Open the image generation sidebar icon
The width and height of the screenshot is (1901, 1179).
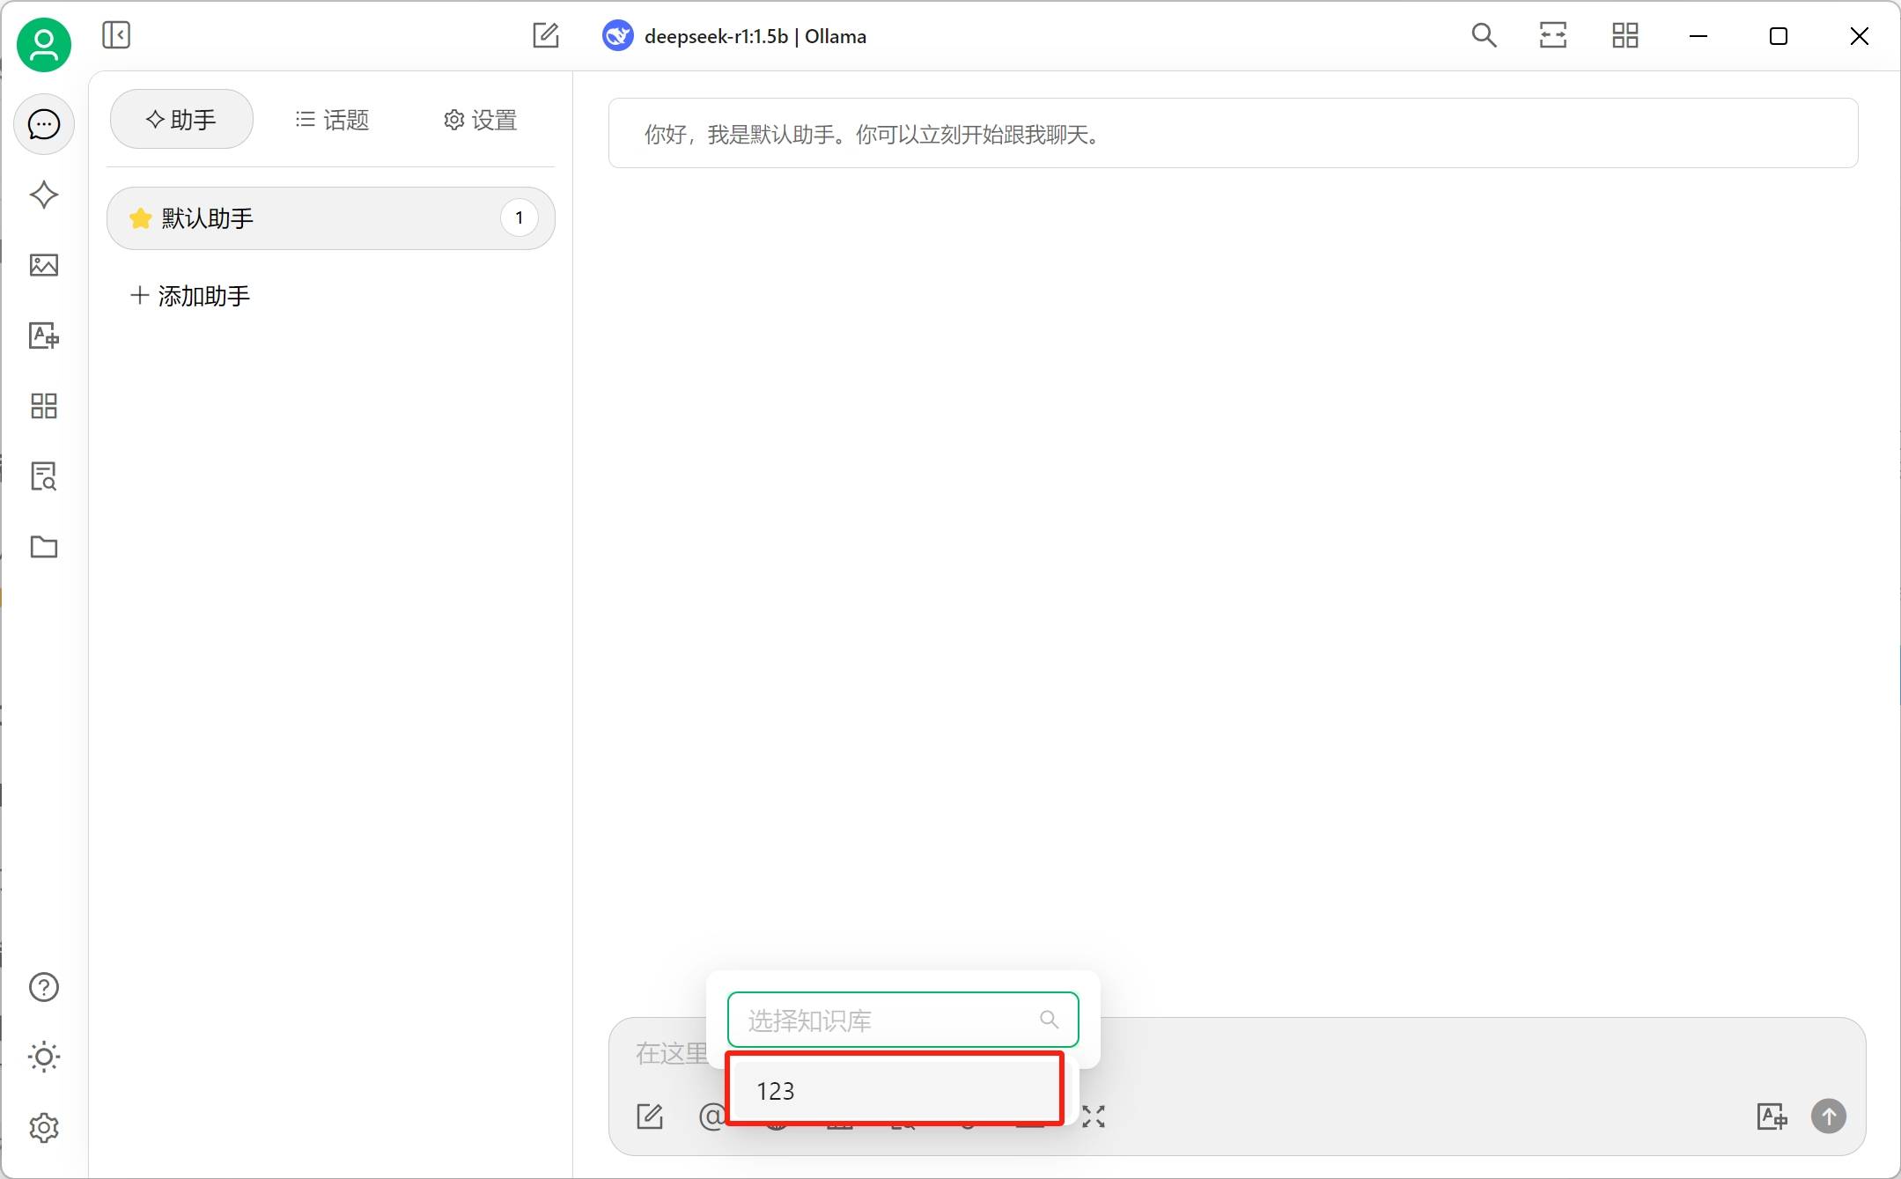[43, 265]
